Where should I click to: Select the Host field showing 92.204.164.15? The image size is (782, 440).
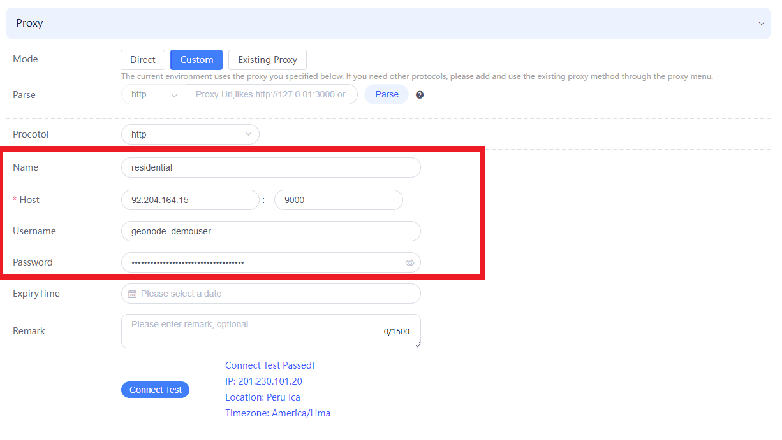(190, 199)
